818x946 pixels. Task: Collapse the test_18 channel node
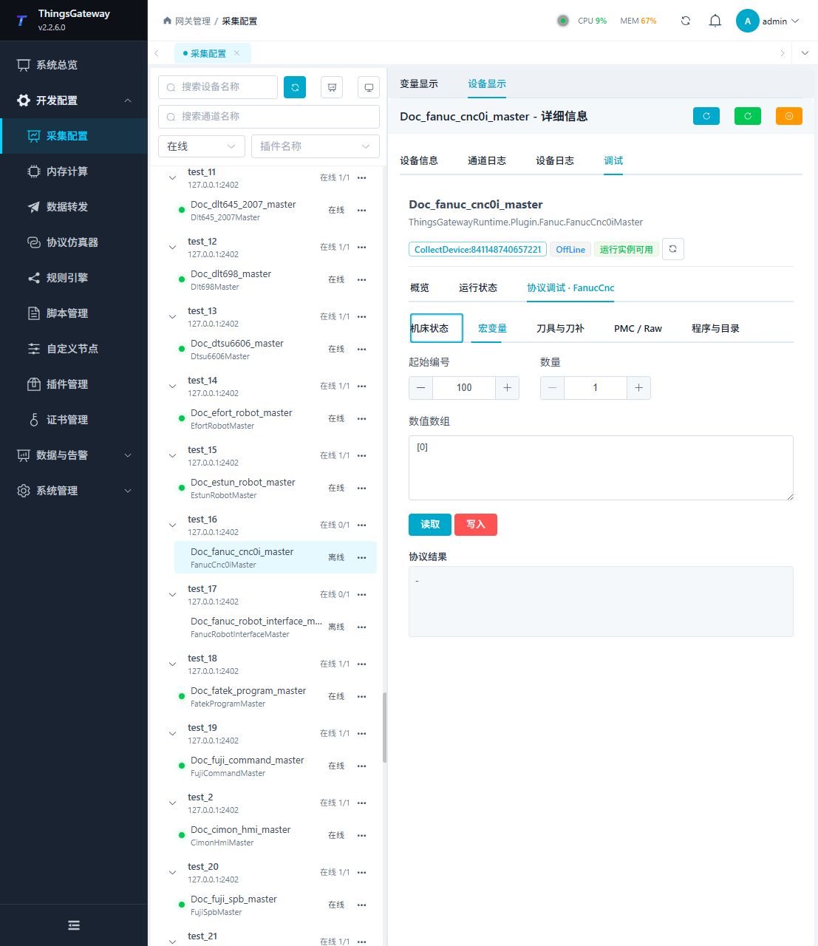(172, 664)
